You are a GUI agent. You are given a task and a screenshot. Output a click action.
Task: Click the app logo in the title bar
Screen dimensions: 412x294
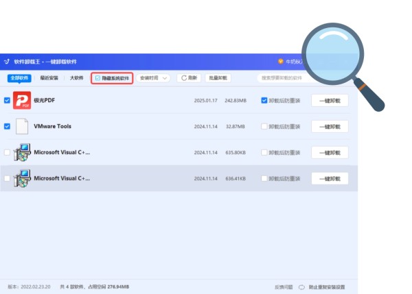click(x=7, y=62)
